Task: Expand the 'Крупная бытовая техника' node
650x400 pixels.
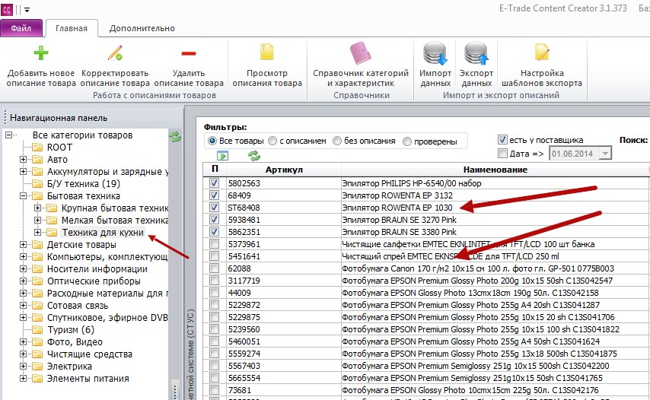Action: click(x=37, y=208)
